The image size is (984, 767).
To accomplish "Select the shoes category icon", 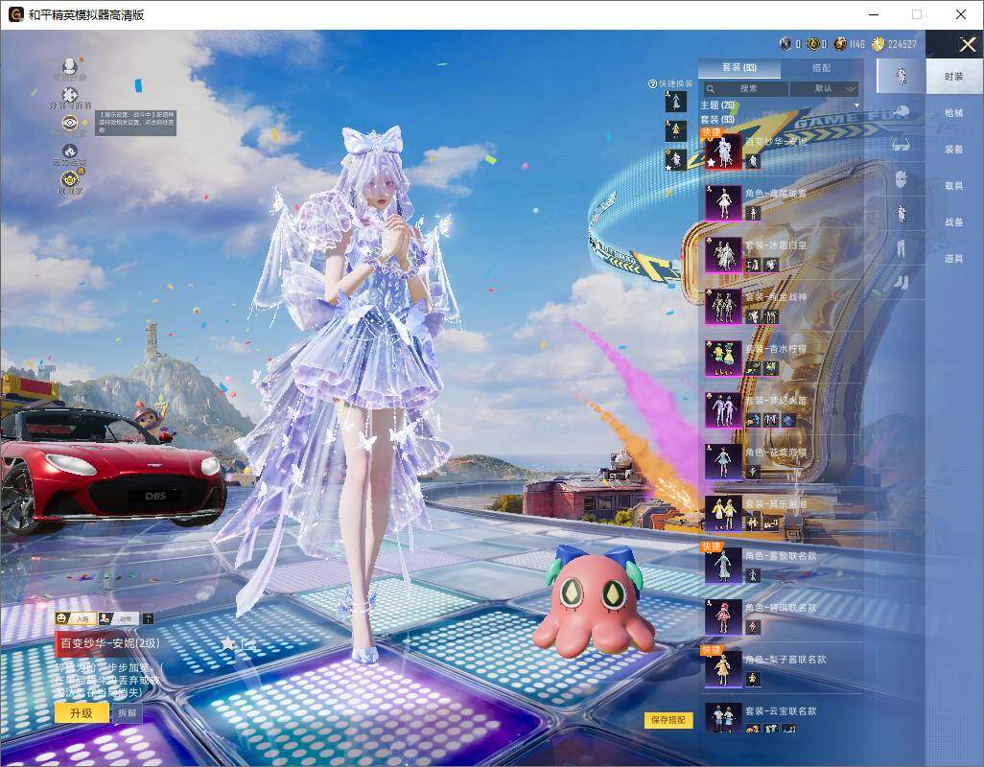I will point(902,282).
